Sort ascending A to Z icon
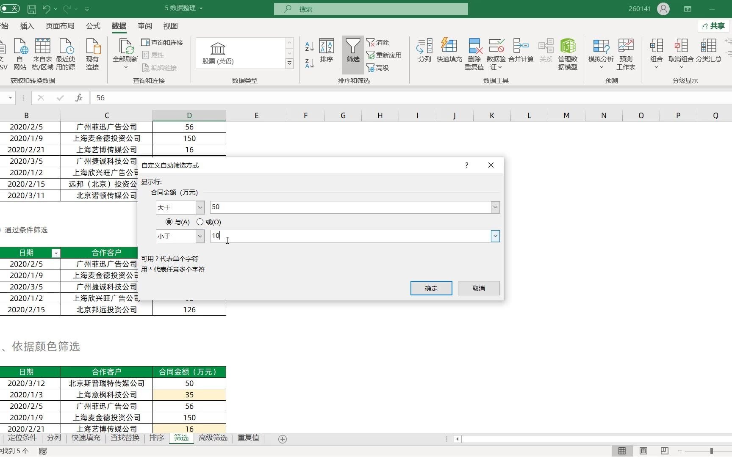This screenshot has width=732, height=457. pos(309,47)
